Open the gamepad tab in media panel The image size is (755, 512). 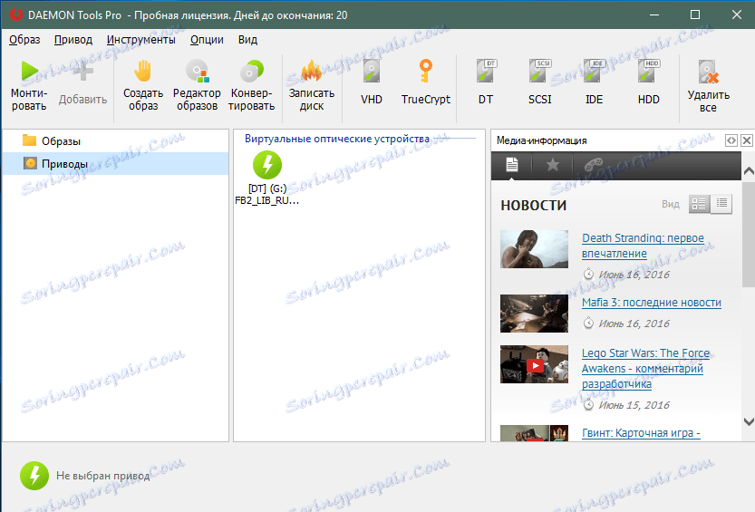(x=593, y=165)
